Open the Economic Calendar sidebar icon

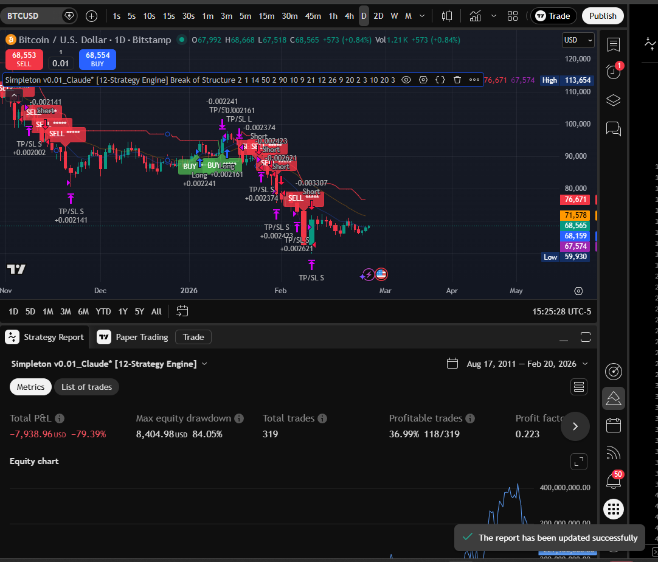coord(613,425)
